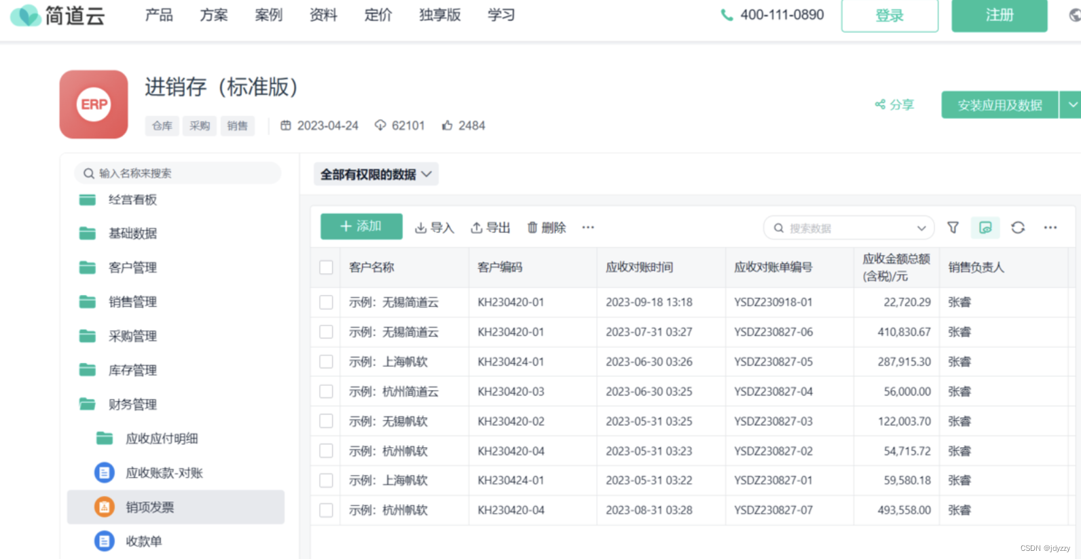Focus the 搜索数据 search field
This screenshot has height=559, width=1081.
(x=849, y=228)
